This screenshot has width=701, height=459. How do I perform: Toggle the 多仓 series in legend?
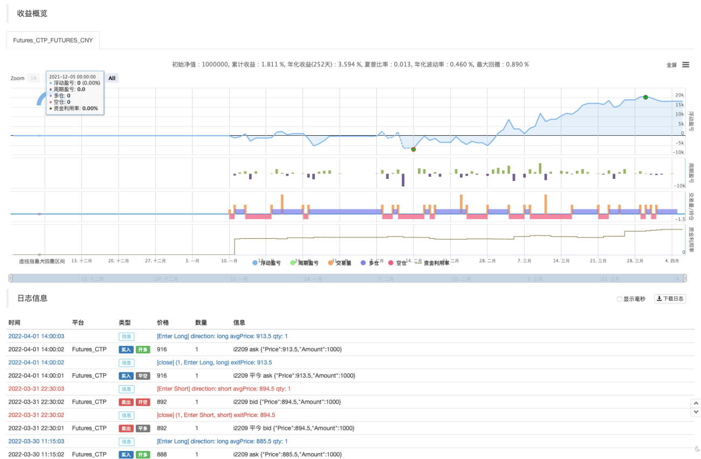[371, 263]
